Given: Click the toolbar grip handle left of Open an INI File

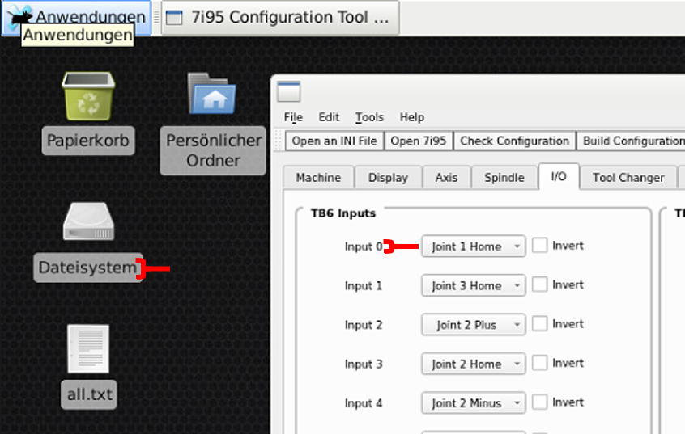Looking at the screenshot, I should [279, 141].
